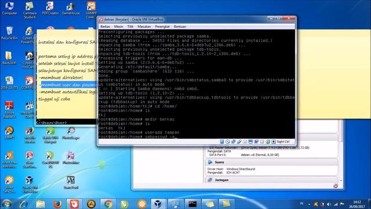
Task: Click the highlighted 'membuat user dan password' note line
Action: 69,85
